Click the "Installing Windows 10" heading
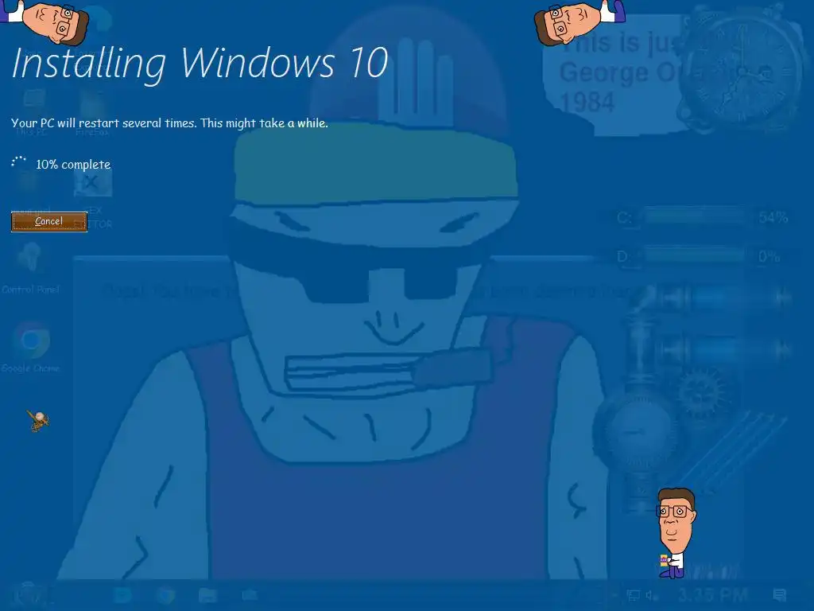The height and width of the screenshot is (611, 814). pos(200,64)
